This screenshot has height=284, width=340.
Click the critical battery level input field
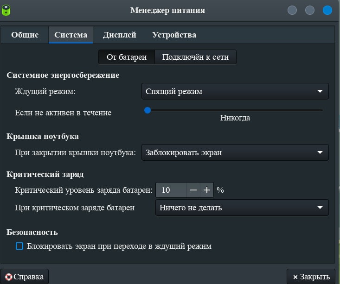tap(171, 190)
